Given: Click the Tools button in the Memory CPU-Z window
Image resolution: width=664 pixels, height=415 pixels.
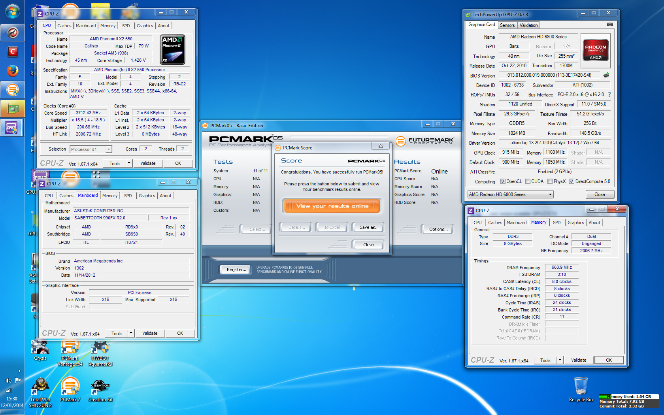Looking at the screenshot, I should (x=545, y=360).
